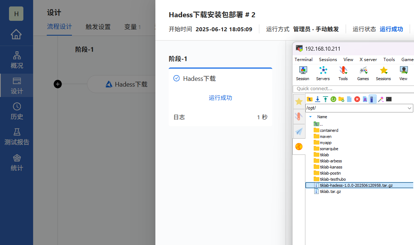The width and height of the screenshot is (414, 245).
Task: Select the tiklab folder
Action: point(321,154)
